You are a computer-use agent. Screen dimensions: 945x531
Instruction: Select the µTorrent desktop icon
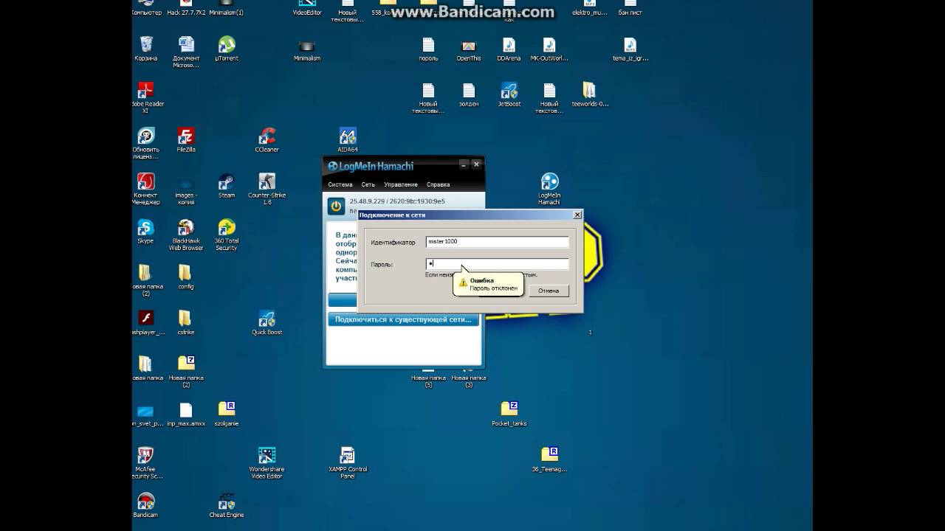pyautogui.click(x=227, y=49)
